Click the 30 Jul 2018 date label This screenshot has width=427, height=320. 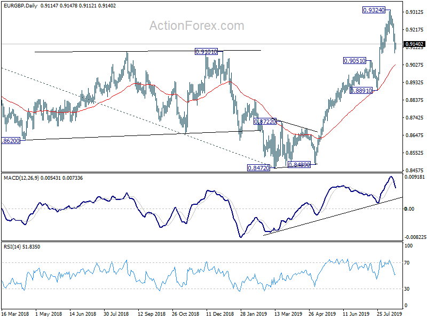[116, 314]
